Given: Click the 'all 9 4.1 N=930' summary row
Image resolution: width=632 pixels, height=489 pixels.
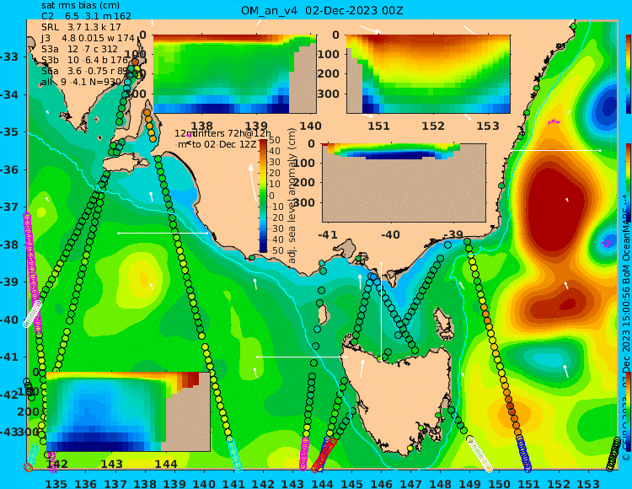Looking at the screenshot, I should pos(81,83).
